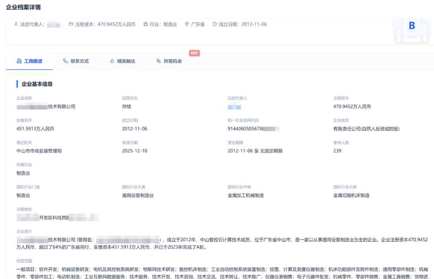Click the 金属切削机床制造 industry subcategory value
Viewport: 434px width, 279px height.
coord(351,196)
